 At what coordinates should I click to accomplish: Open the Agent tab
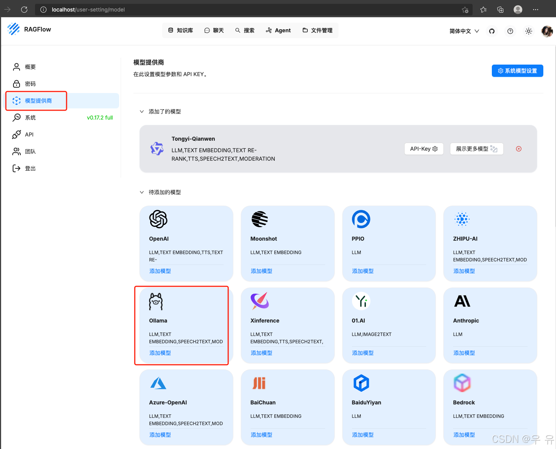click(278, 30)
